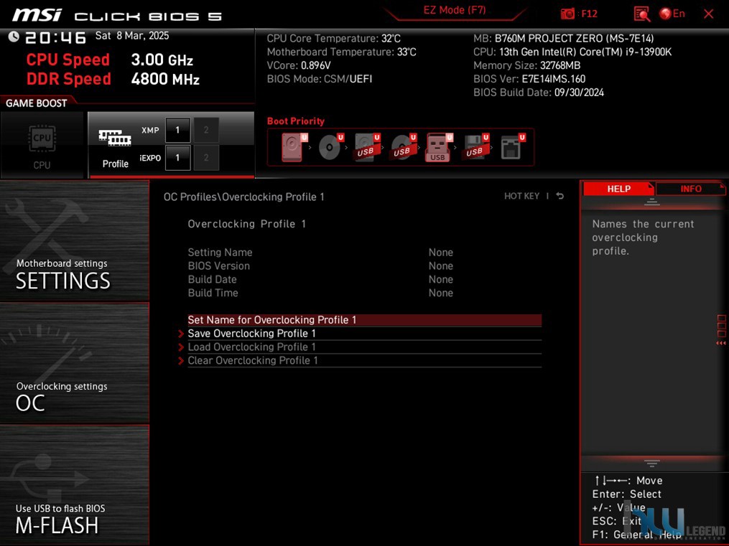Enable XMP profile 2

(206, 130)
